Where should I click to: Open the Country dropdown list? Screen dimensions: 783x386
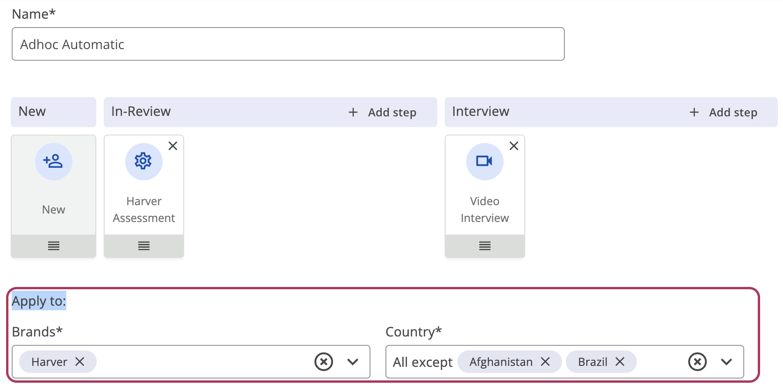[x=726, y=362]
